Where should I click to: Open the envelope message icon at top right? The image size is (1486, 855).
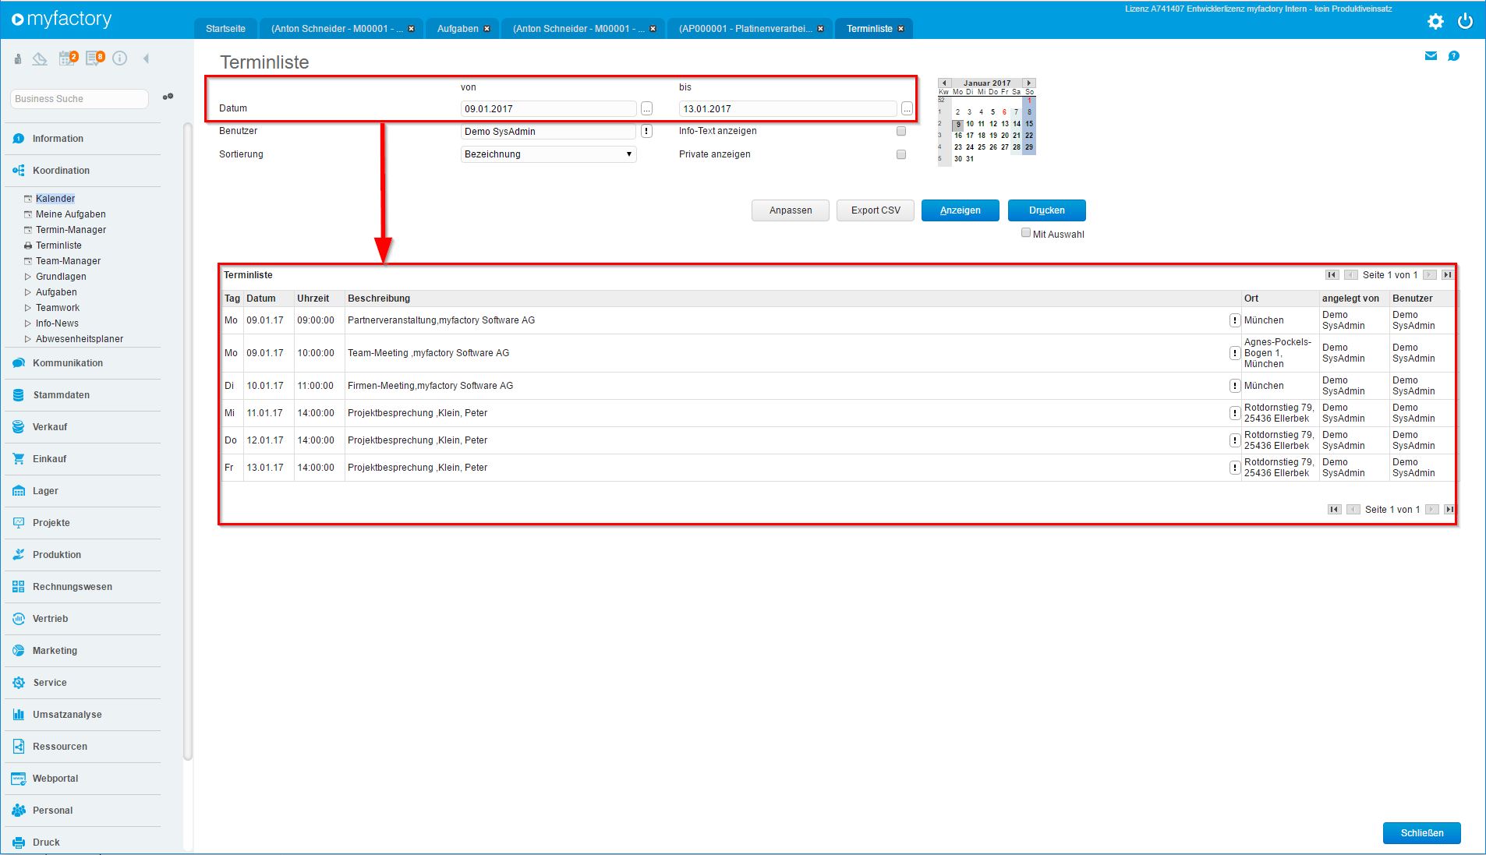click(1431, 56)
